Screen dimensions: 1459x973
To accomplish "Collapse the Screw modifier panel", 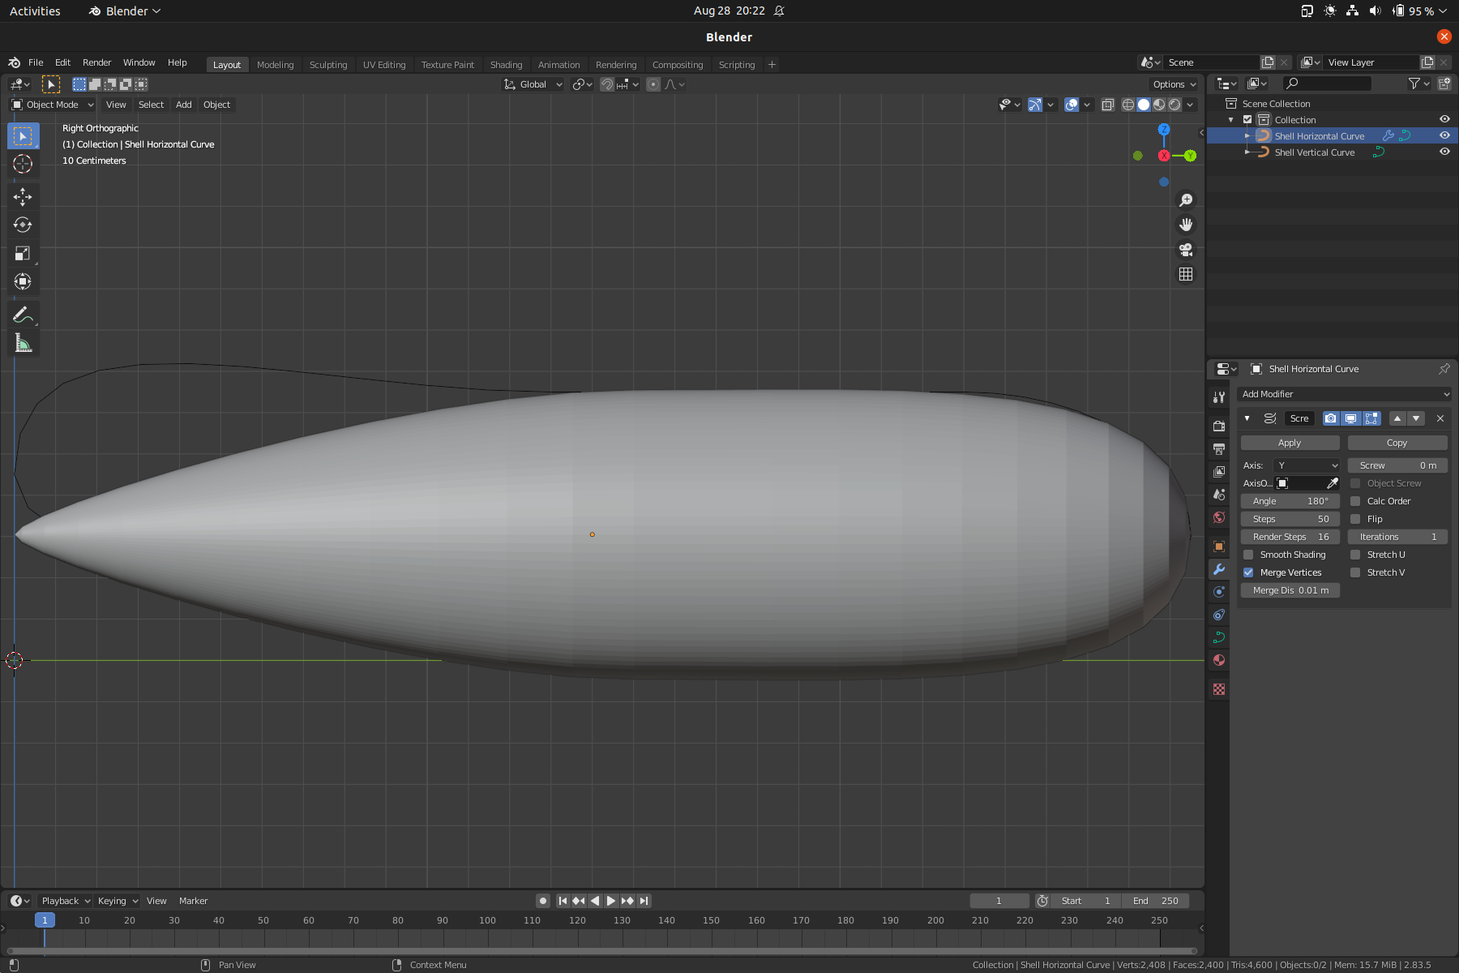I will click(1247, 418).
